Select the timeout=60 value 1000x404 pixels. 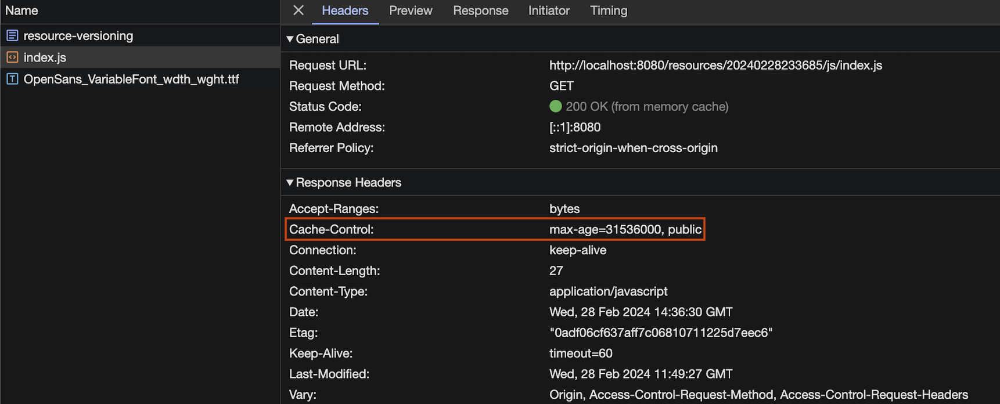pos(581,353)
